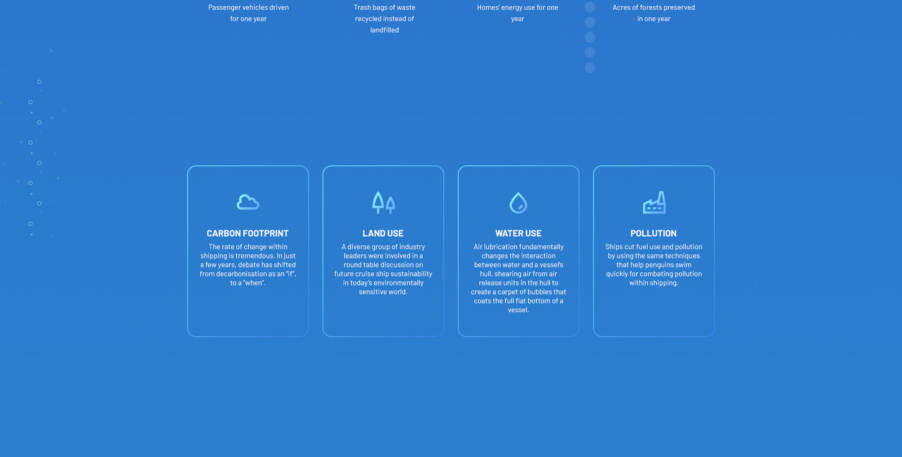902x457 pixels.
Task: Click the factory icon above Pollution
Action: pos(654,202)
